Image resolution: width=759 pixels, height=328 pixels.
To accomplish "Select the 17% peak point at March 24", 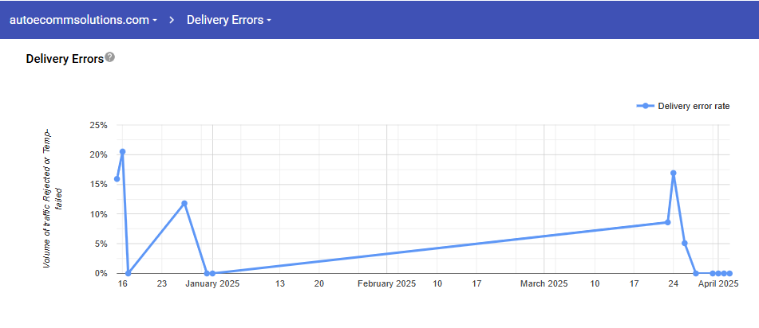I will point(674,173).
